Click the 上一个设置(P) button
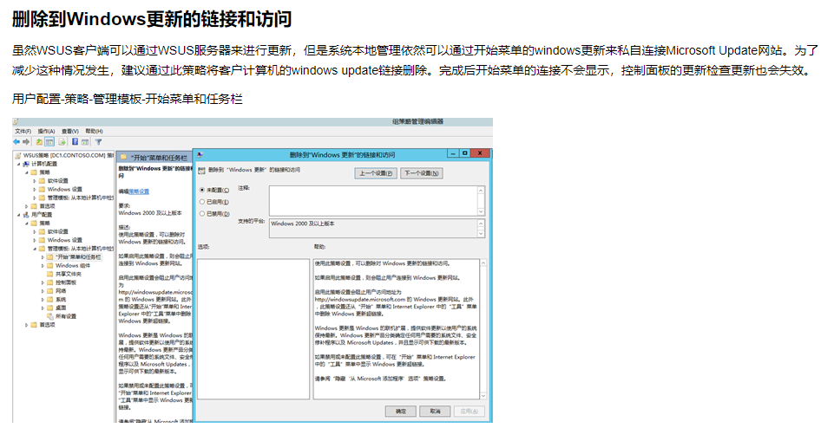Image resolution: width=834 pixels, height=428 pixels. (376, 173)
